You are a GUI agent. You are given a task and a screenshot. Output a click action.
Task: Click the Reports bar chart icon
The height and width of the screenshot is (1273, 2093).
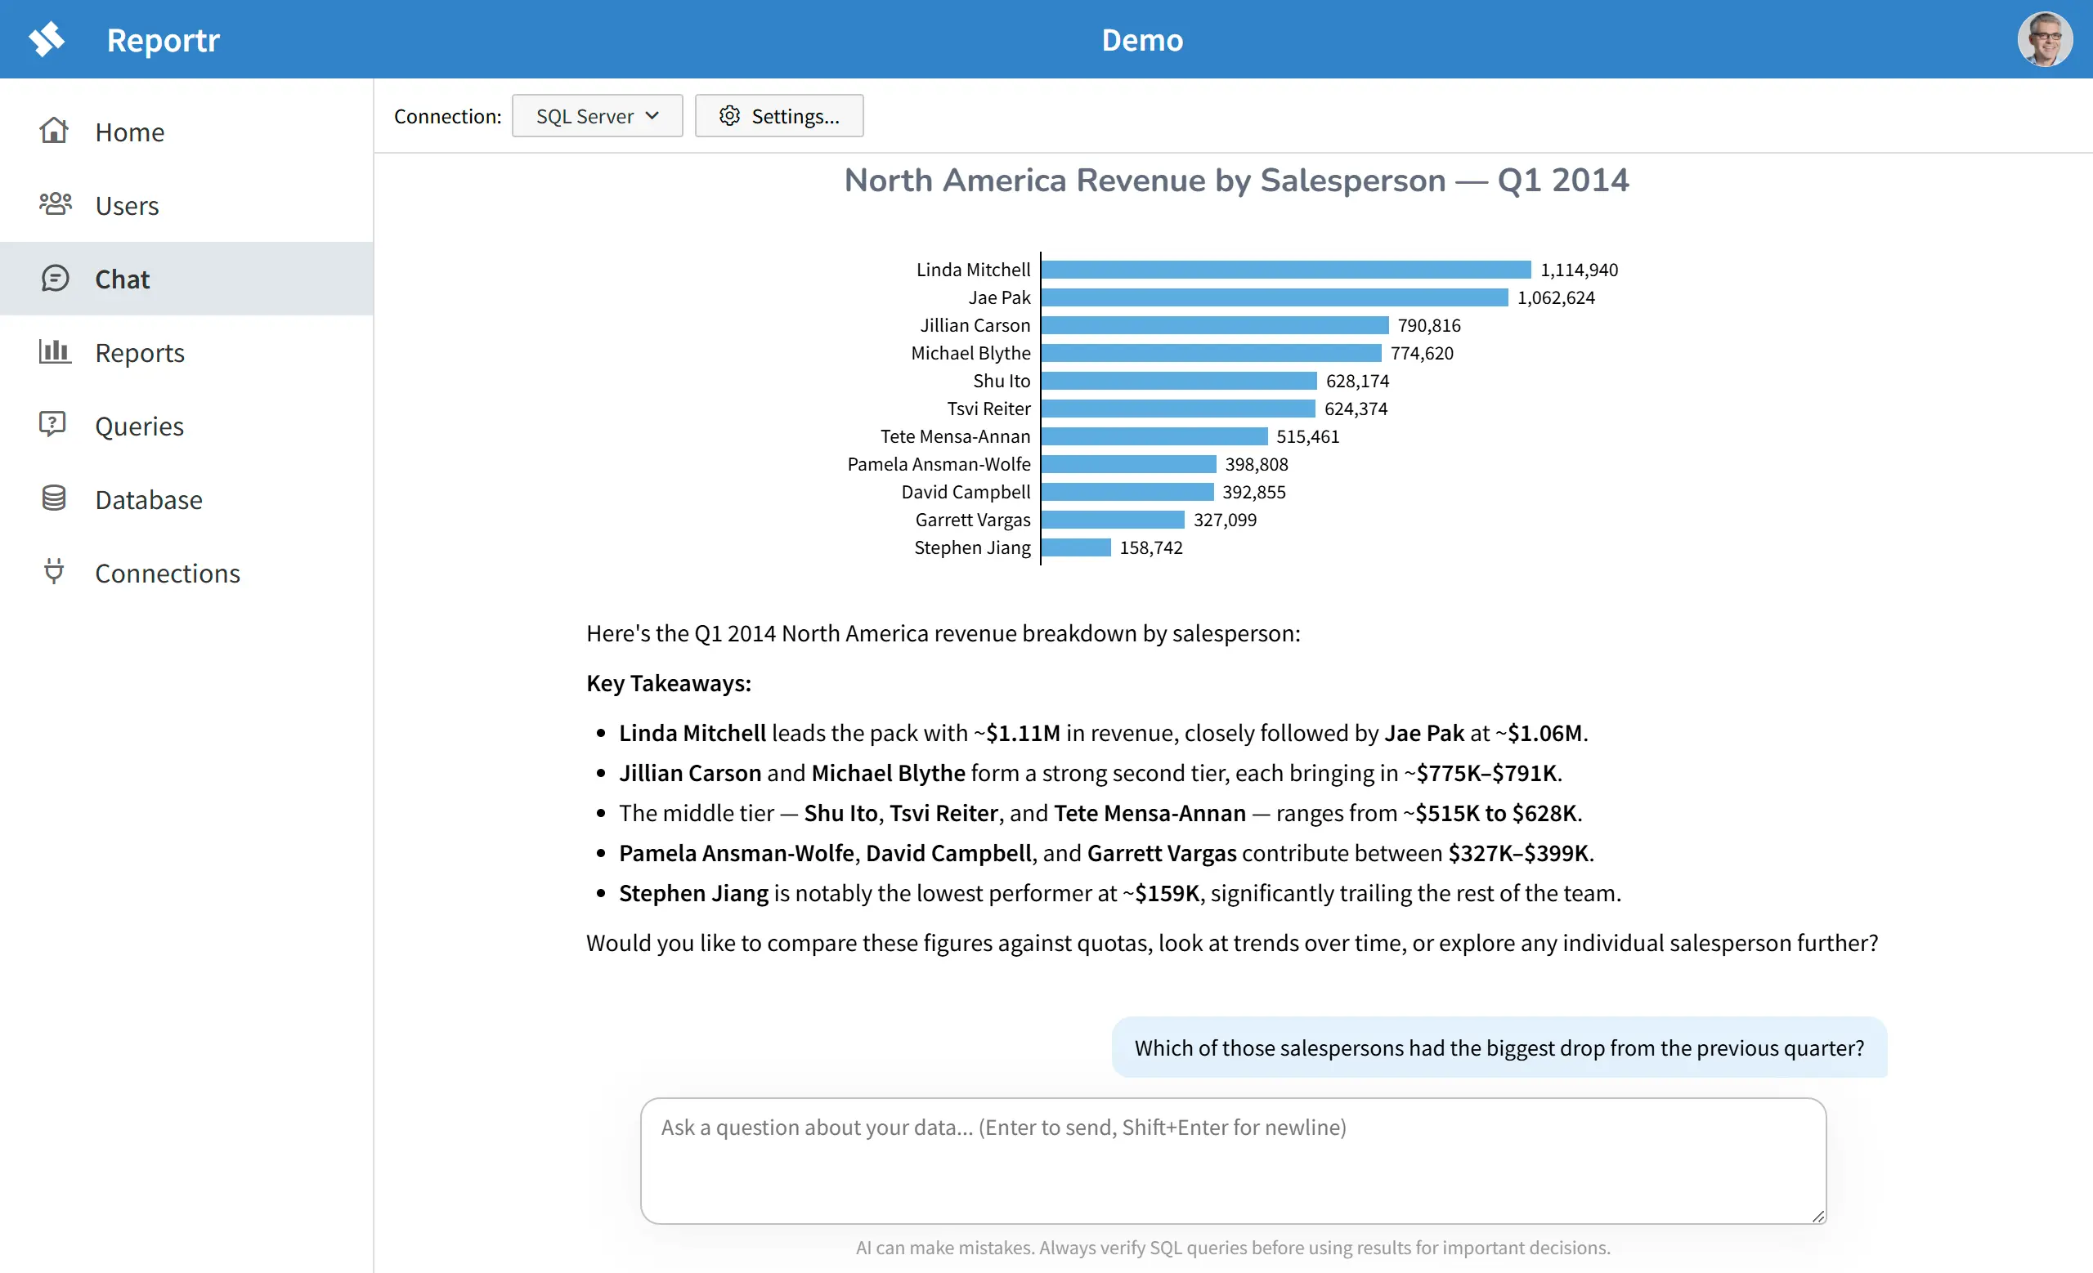point(54,351)
